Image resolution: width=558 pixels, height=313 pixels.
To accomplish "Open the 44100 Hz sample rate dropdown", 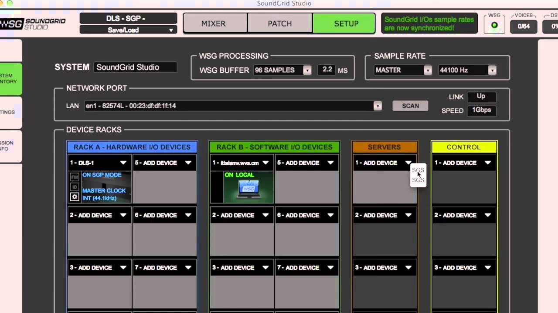I will [467, 70].
